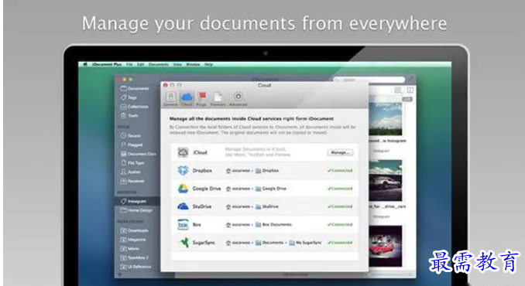Screen dimensions: 525x286
Task: Switch to the Flags preferences tab
Action: pyautogui.click(x=201, y=99)
